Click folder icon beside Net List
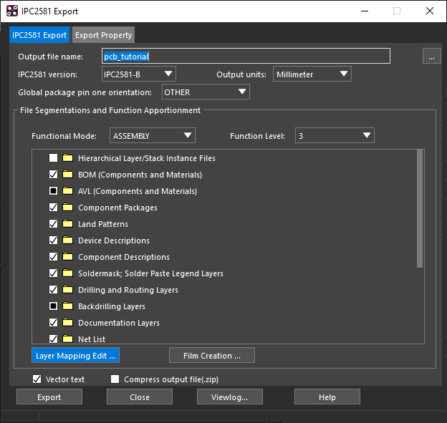Viewport: 447px width, 423px height. tap(67, 339)
